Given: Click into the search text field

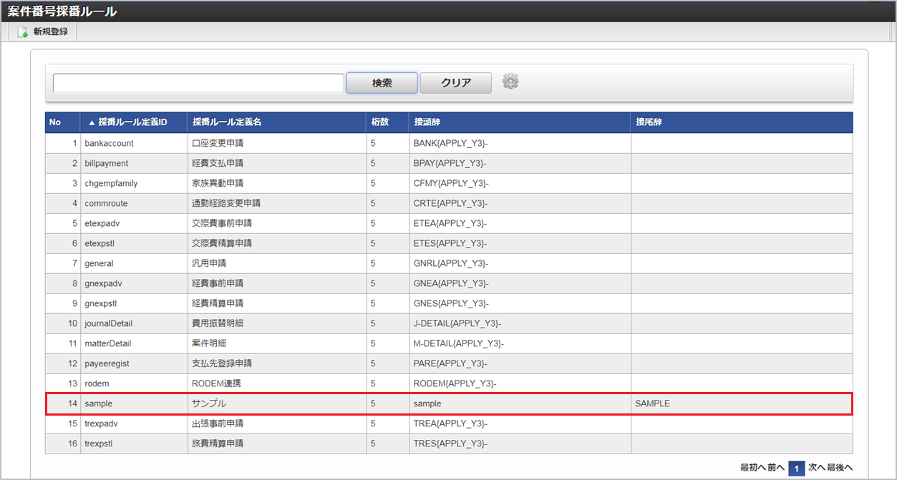Looking at the screenshot, I should (198, 83).
